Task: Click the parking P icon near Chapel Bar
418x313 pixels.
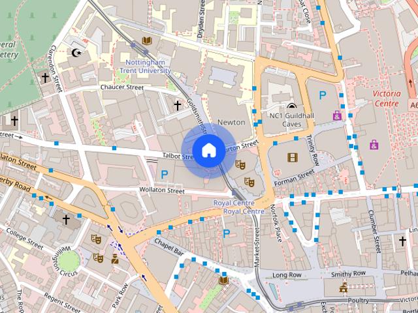Action: tap(226, 233)
